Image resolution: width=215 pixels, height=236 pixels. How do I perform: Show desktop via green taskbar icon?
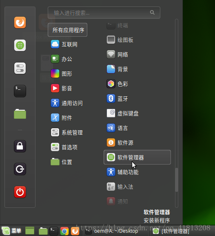pos(30,231)
